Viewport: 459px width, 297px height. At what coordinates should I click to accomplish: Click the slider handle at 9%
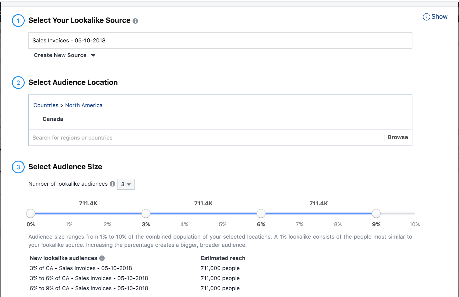[376, 213]
